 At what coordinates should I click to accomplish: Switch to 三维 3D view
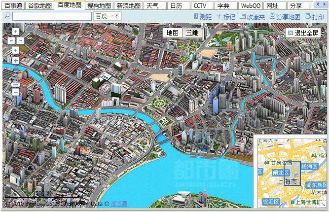[192, 33]
